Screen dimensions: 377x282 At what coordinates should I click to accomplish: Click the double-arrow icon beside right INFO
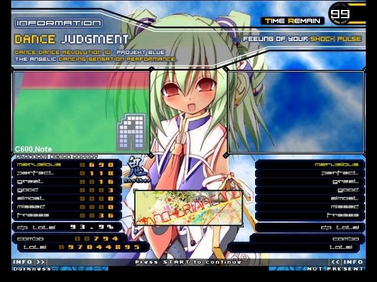coord(336,262)
